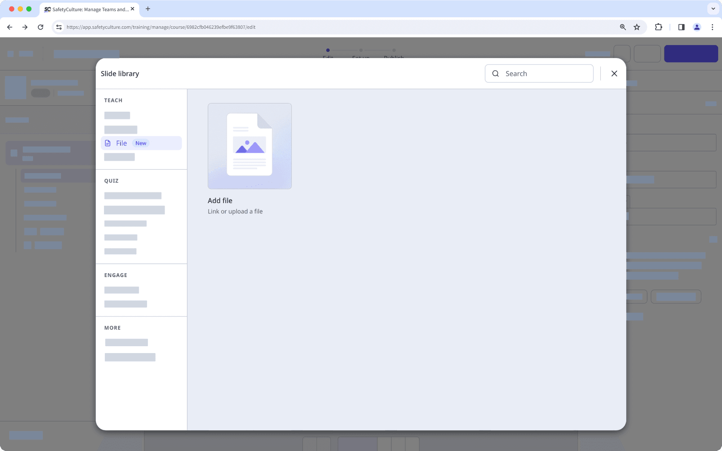The image size is (722, 451).
Task: Select the Add file card
Action: 250,146
